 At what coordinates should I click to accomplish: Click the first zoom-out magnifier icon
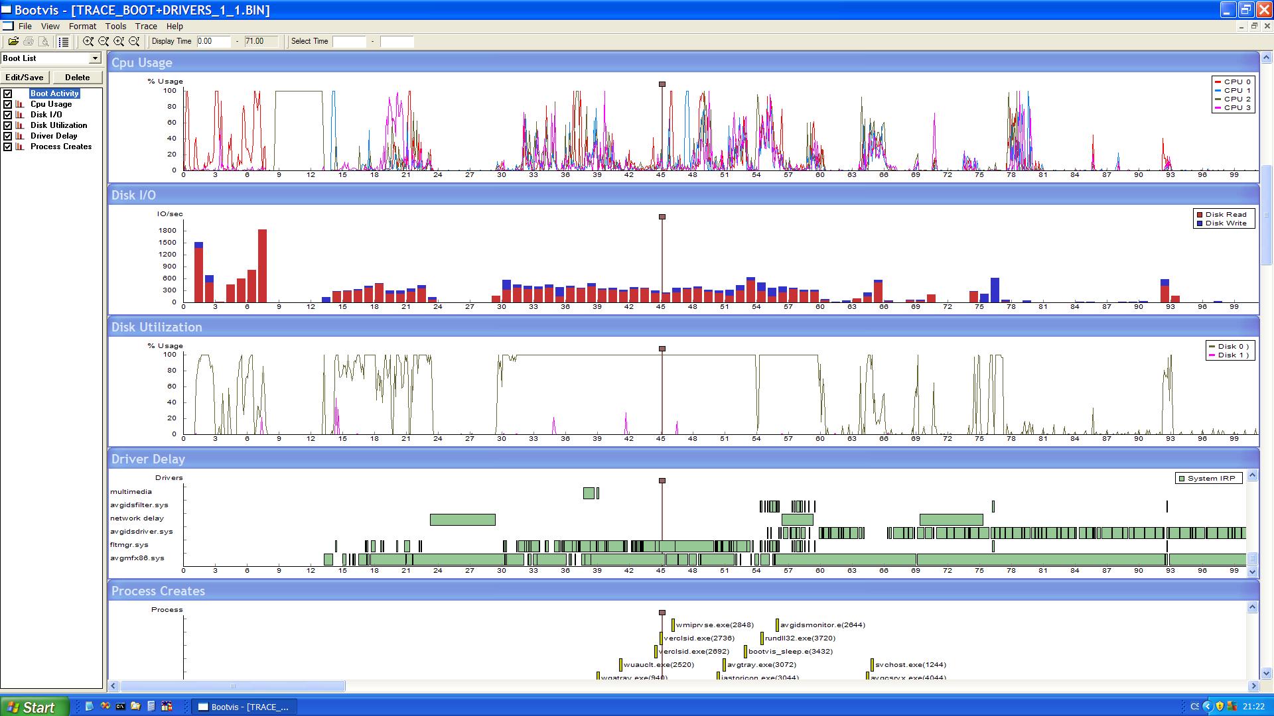click(x=104, y=41)
